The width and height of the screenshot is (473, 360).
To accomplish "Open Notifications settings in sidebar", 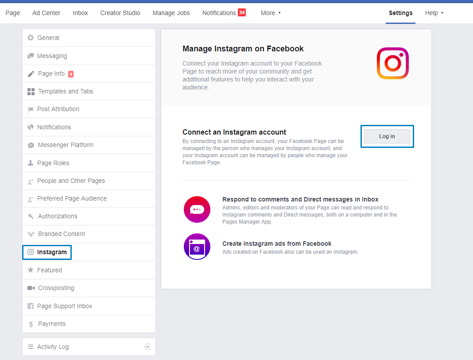I will pyautogui.click(x=89, y=127).
